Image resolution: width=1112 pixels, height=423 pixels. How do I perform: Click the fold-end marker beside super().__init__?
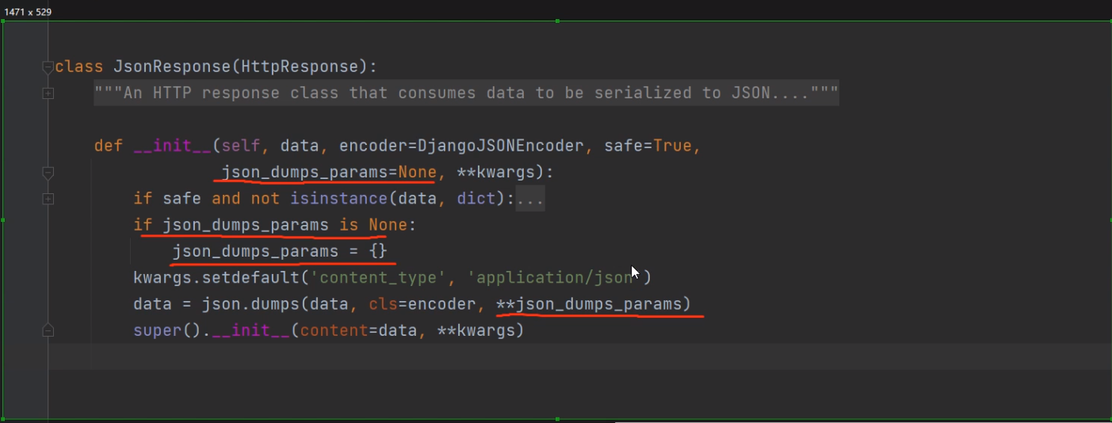tap(48, 330)
